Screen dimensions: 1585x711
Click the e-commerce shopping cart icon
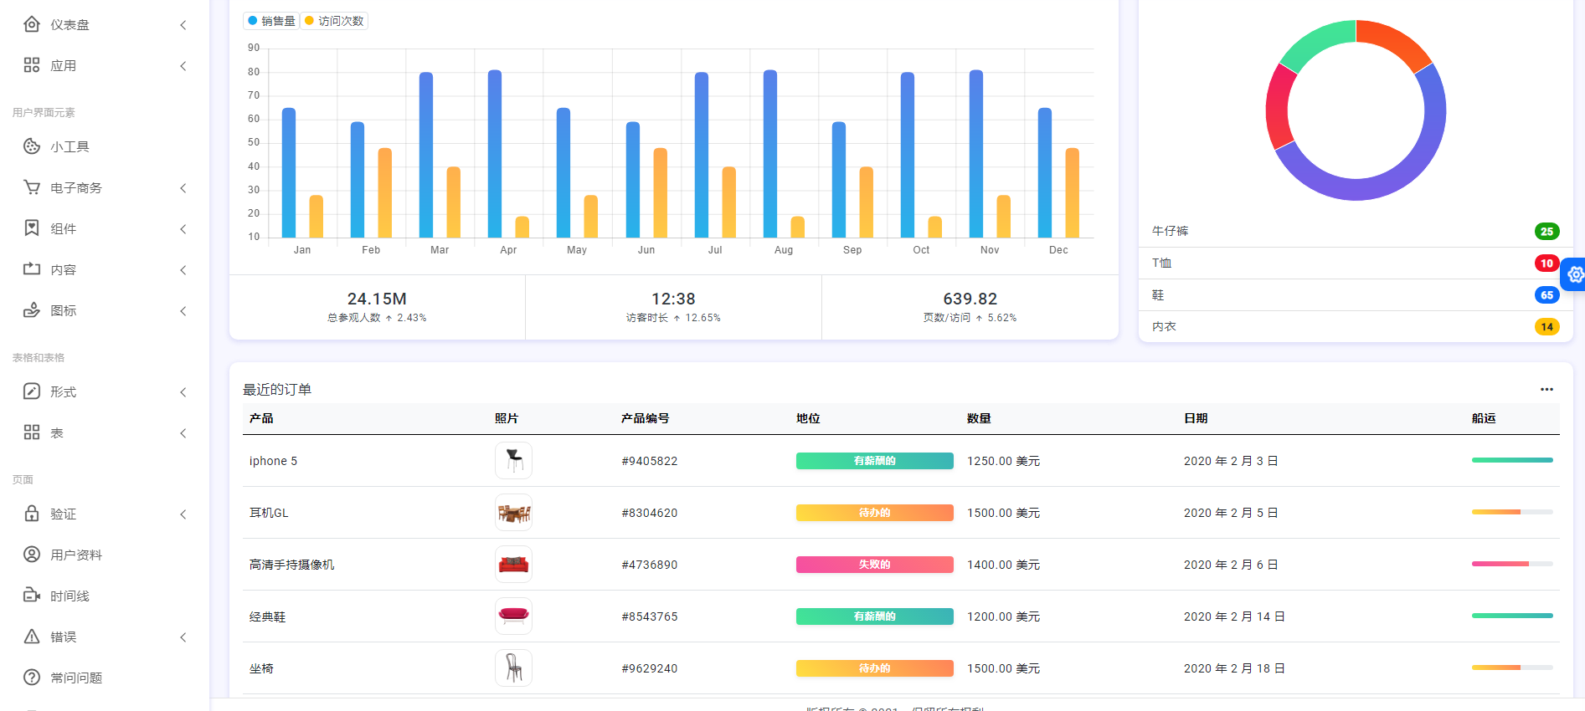32,187
